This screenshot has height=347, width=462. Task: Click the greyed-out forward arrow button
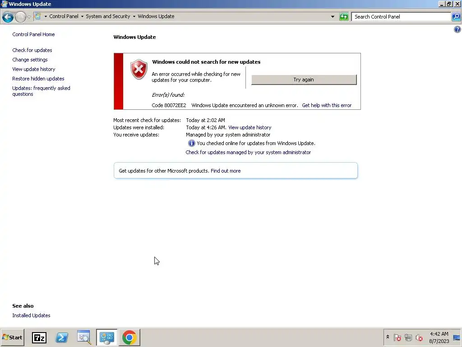pyautogui.click(x=20, y=17)
